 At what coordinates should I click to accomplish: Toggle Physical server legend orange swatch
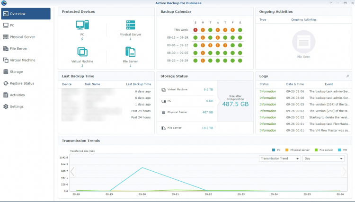pos(287,150)
